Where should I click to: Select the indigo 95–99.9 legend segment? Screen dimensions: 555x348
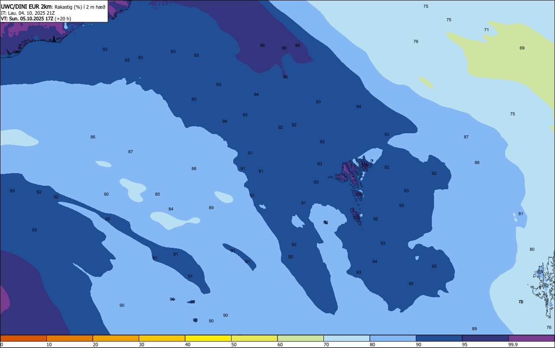pyautogui.click(x=485, y=338)
